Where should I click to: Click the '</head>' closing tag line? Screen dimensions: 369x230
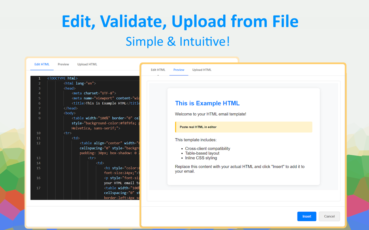point(71,108)
